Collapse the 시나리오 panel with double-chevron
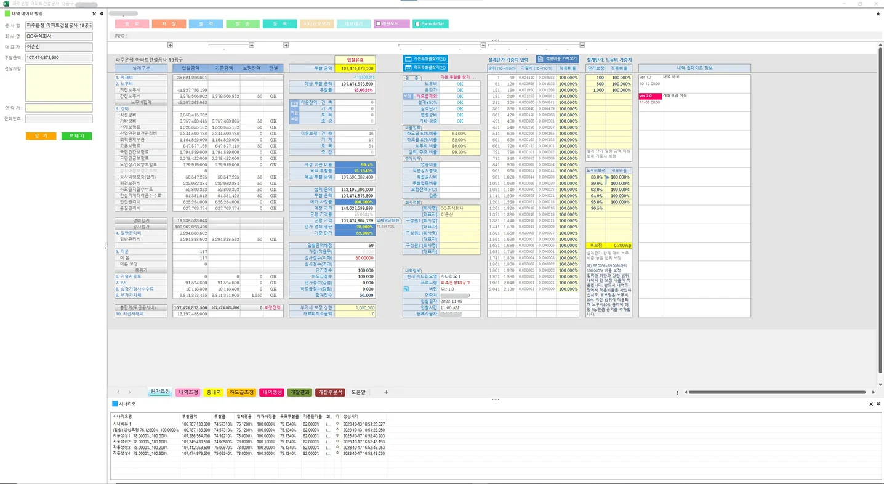This screenshot has height=484, width=884. (x=878, y=405)
